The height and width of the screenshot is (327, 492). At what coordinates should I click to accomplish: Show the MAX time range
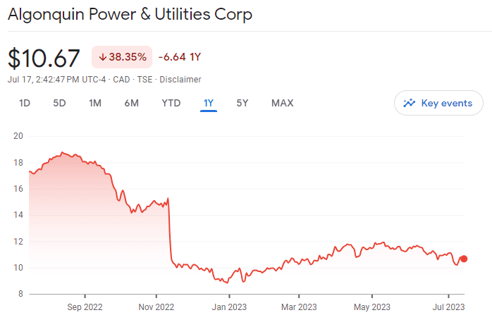282,103
